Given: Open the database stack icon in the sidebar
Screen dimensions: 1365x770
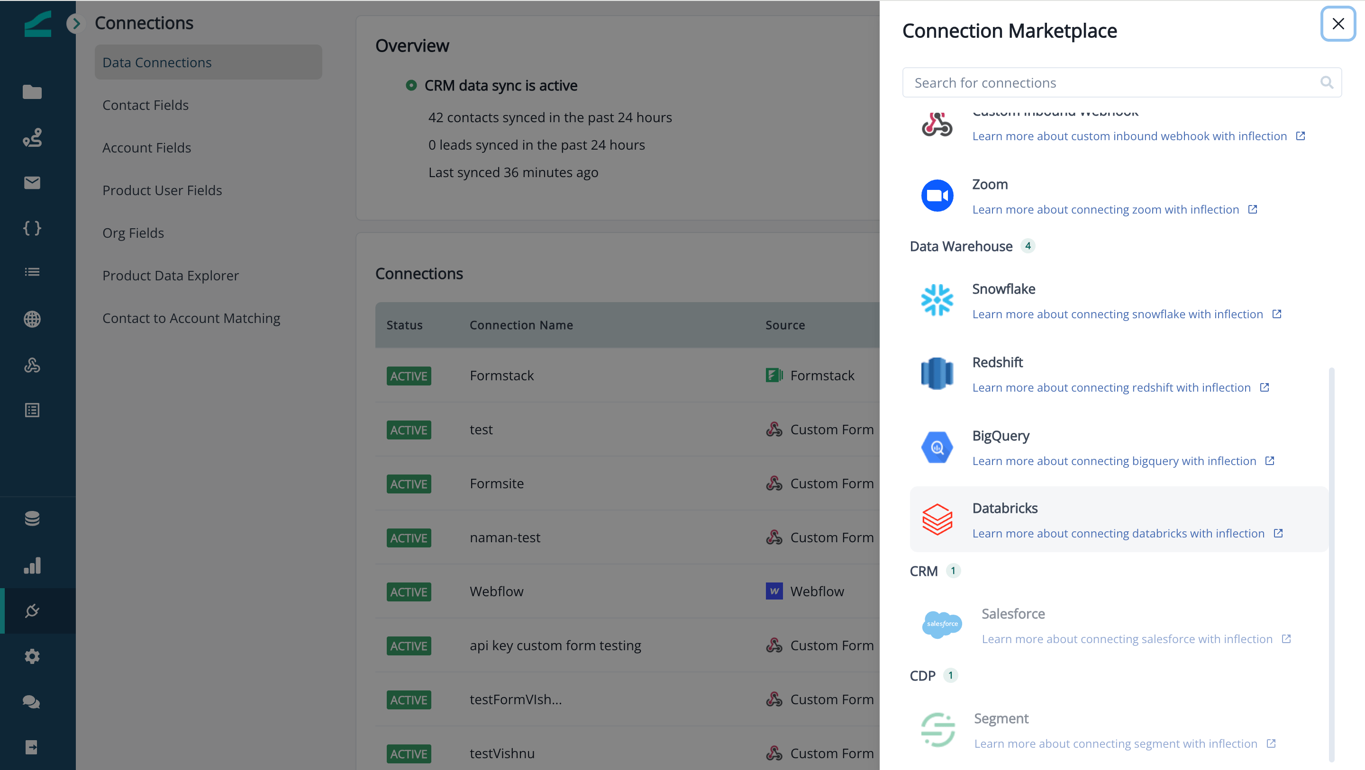Looking at the screenshot, I should pos(32,519).
